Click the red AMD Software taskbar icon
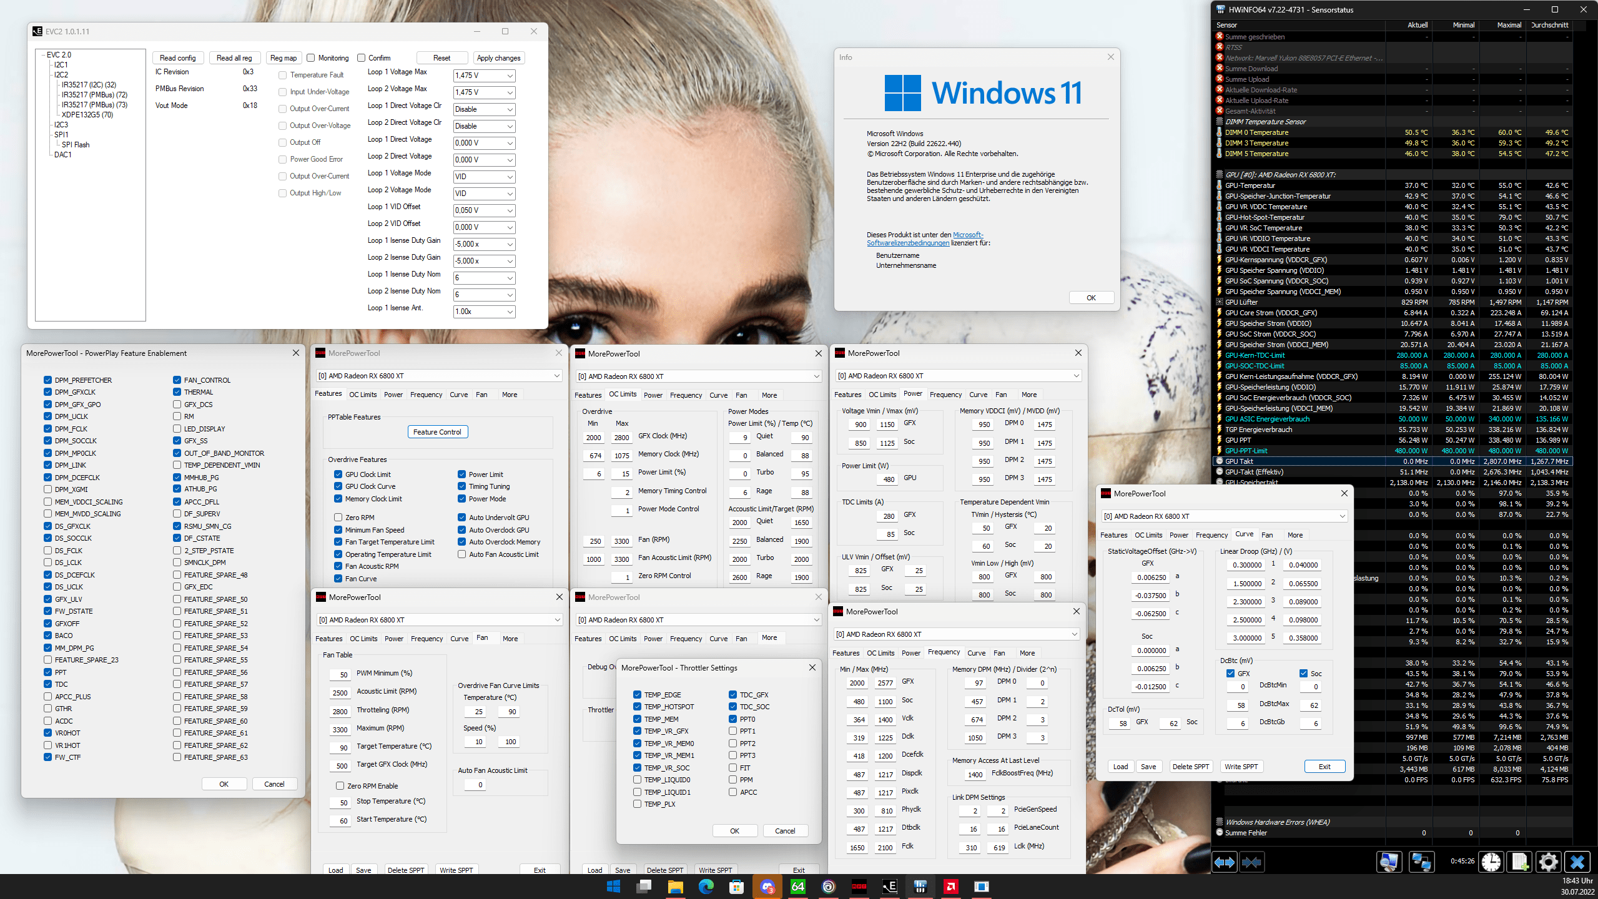The image size is (1598, 899). click(950, 887)
